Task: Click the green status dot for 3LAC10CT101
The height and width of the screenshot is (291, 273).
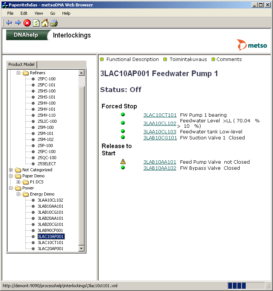Action: click(x=123, y=114)
